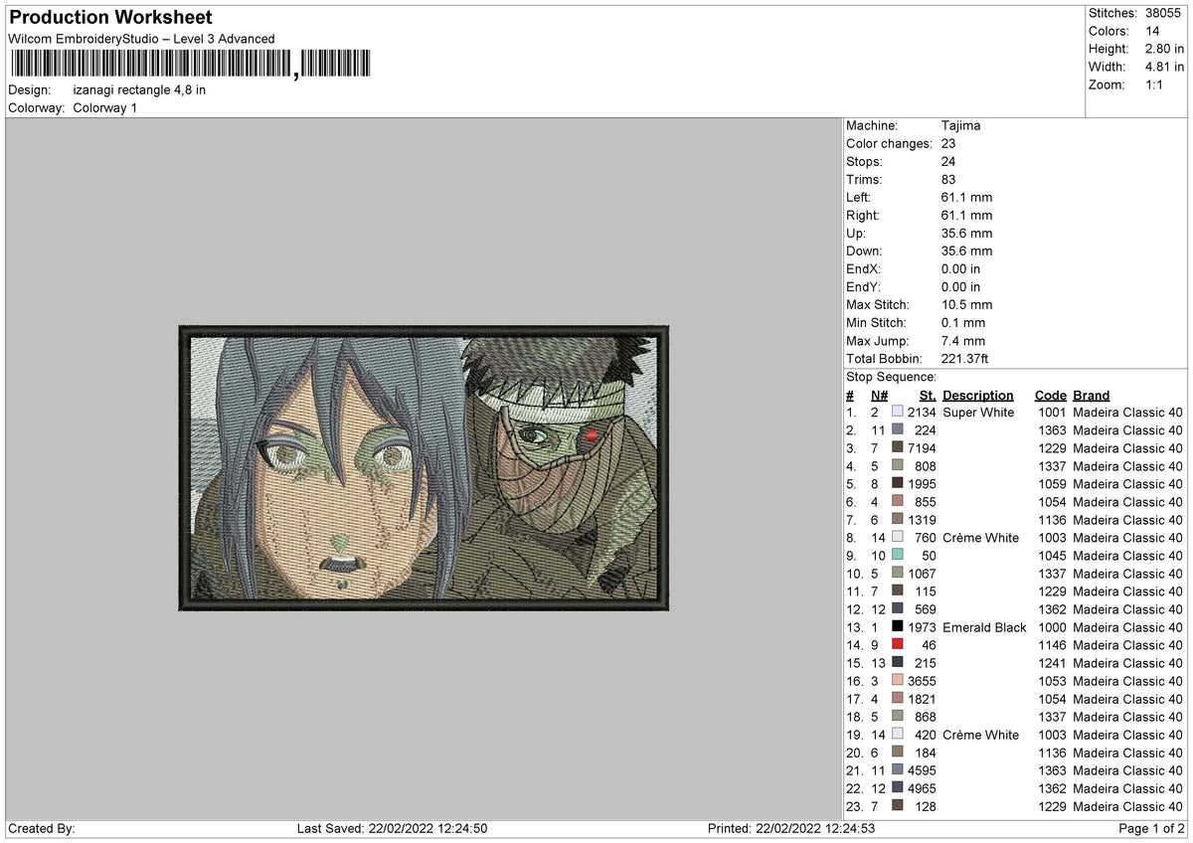Click the Production Worksheet title
1193x843 pixels.
[x=110, y=18]
